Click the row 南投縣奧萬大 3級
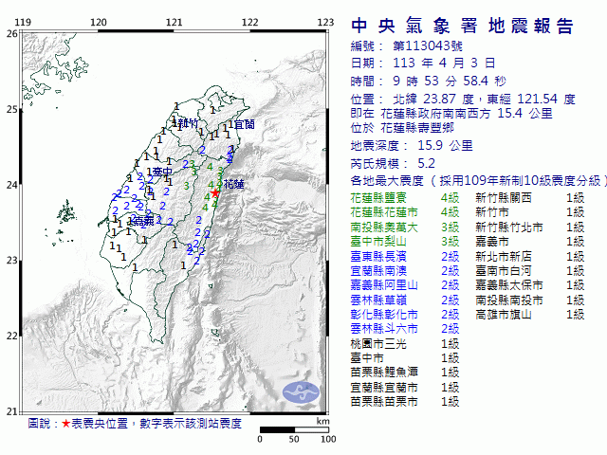 point(405,227)
